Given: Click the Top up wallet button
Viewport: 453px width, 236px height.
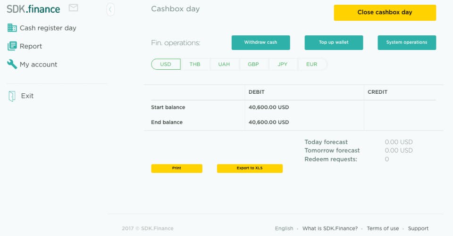Looking at the screenshot, I should coord(334,42).
